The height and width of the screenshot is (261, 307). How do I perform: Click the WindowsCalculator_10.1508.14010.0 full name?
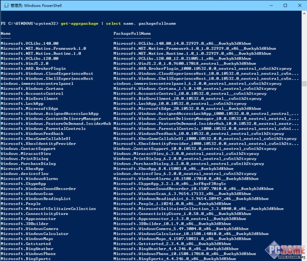click(x=191, y=234)
